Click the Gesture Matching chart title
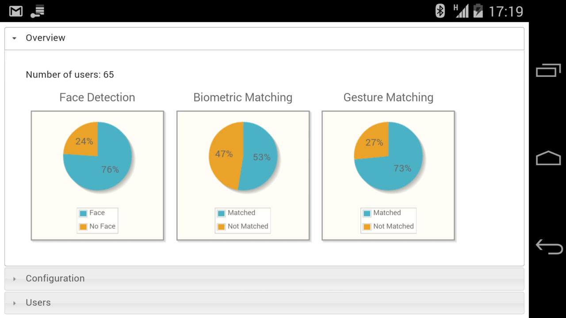 [x=388, y=98]
